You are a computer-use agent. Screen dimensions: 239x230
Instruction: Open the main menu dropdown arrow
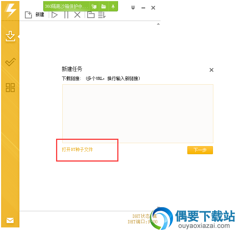tap(133, 8)
